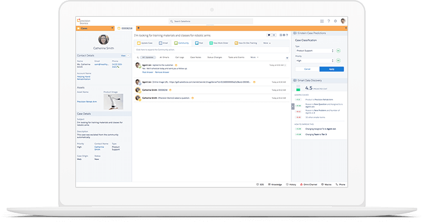Click the help question mark icon
This screenshot has width=425, height=222.
(328, 21)
